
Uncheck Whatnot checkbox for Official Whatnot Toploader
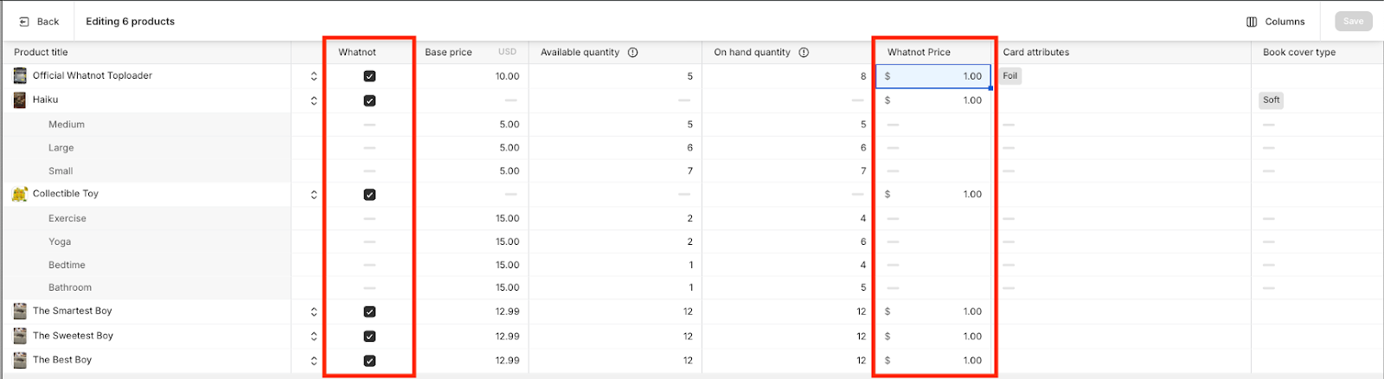pos(369,76)
